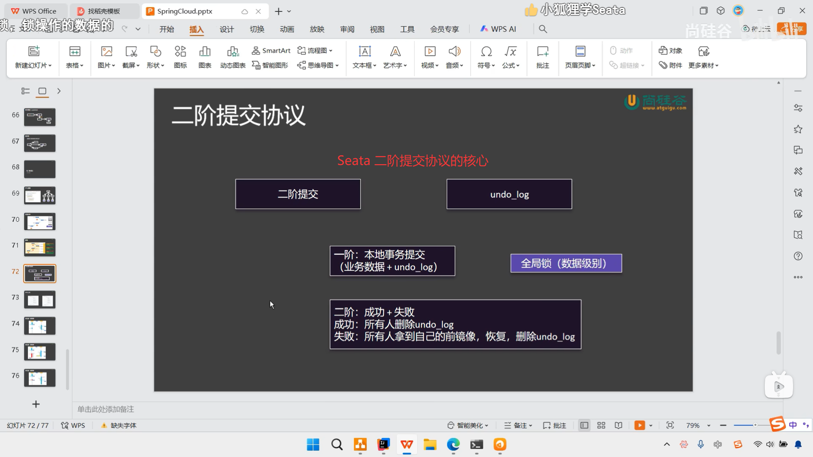Image resolution: width=813 pixels, height=457 pixels.
Task: Switch to the 动画 ribbon tab
Action: (287, 29)
